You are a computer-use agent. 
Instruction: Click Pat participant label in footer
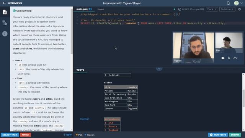coord(79,135)
